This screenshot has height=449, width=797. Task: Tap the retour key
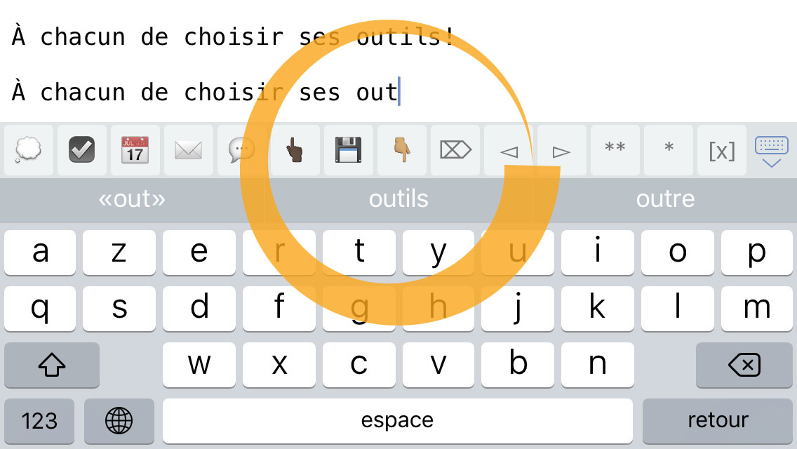718,421
